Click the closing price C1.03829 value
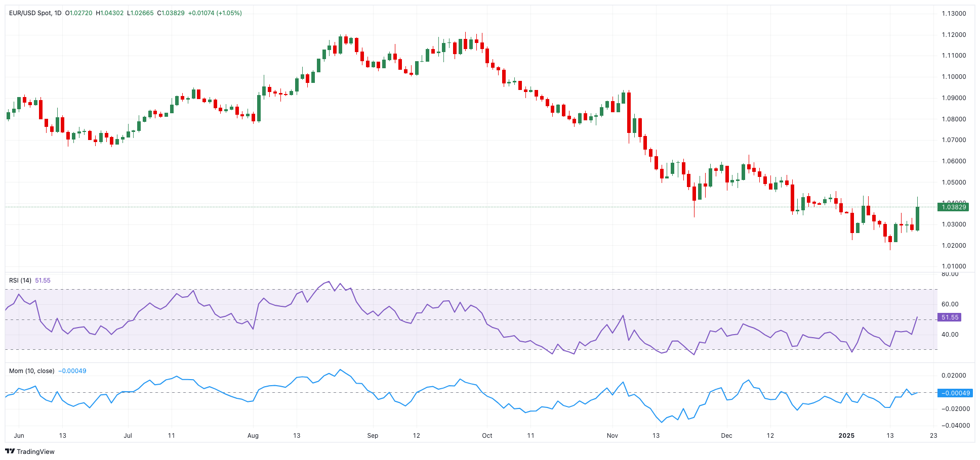The height and width of the screenshot is (460, 980). pos(171,13)
